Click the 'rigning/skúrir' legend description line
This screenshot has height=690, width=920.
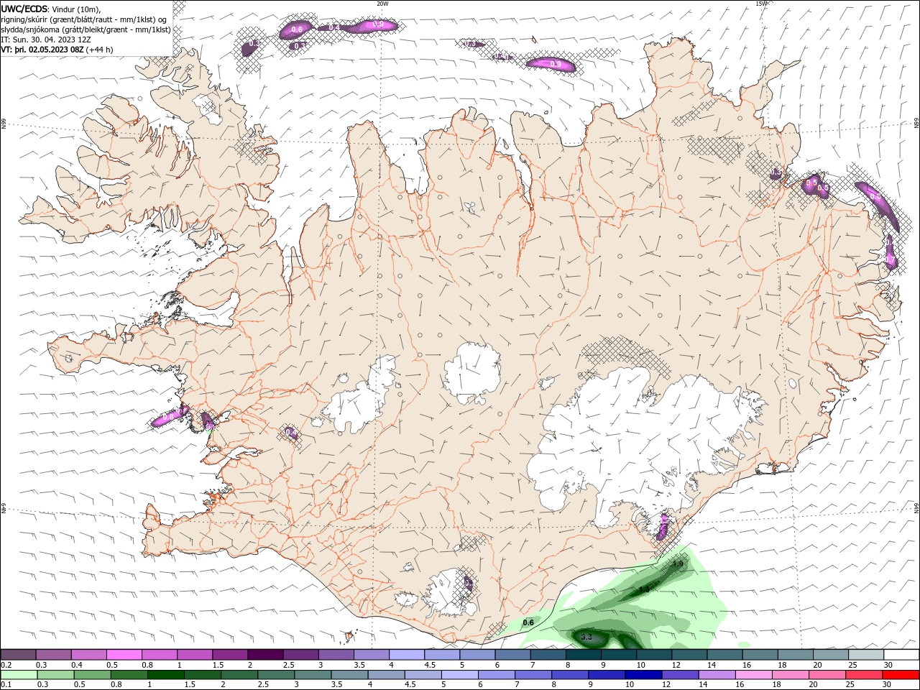click(84, 19)
